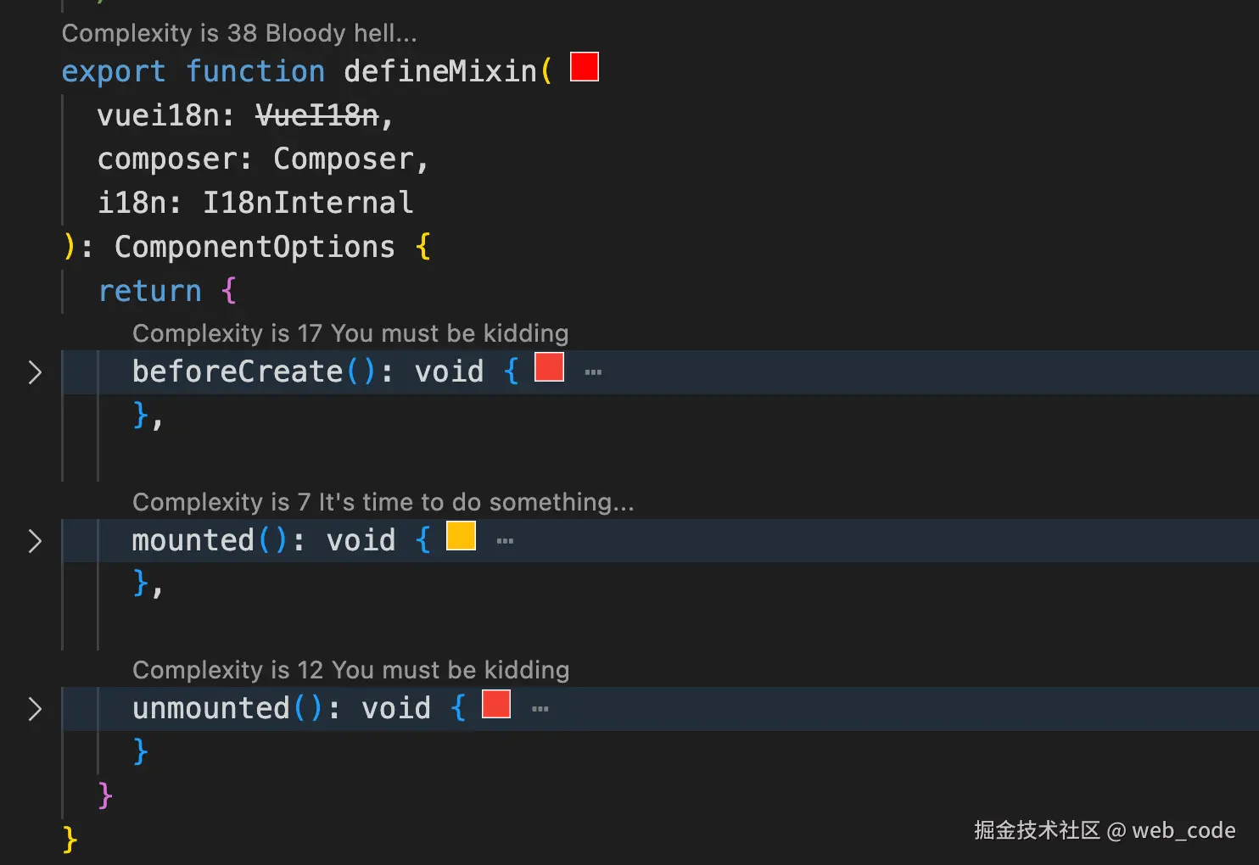Click the defineMixin function name
This screenshot has width=1259, height=865.
pos(440,71)
